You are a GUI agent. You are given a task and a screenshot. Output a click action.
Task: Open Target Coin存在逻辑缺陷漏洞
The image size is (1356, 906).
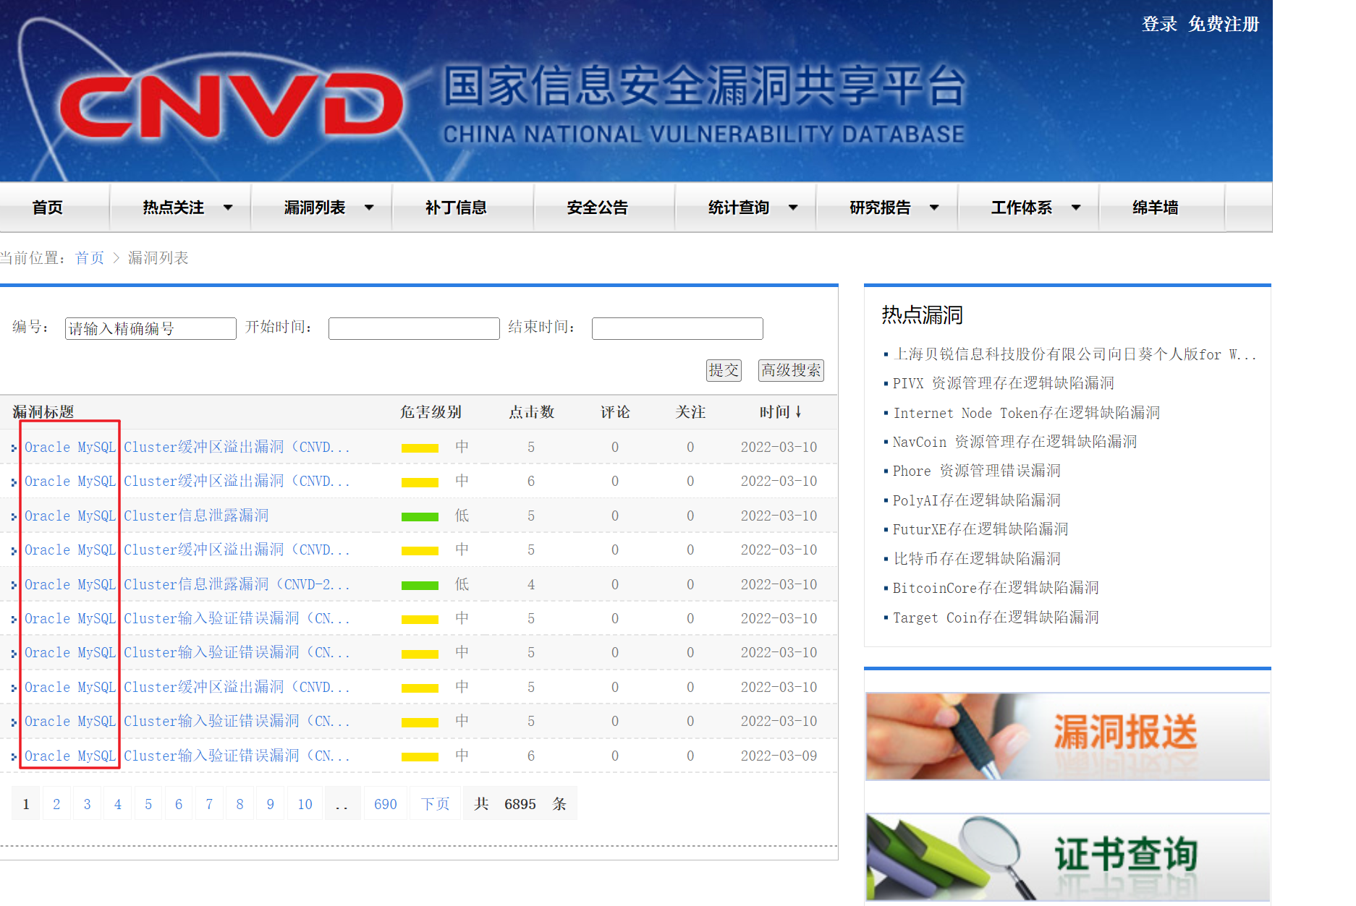point(996,617)
